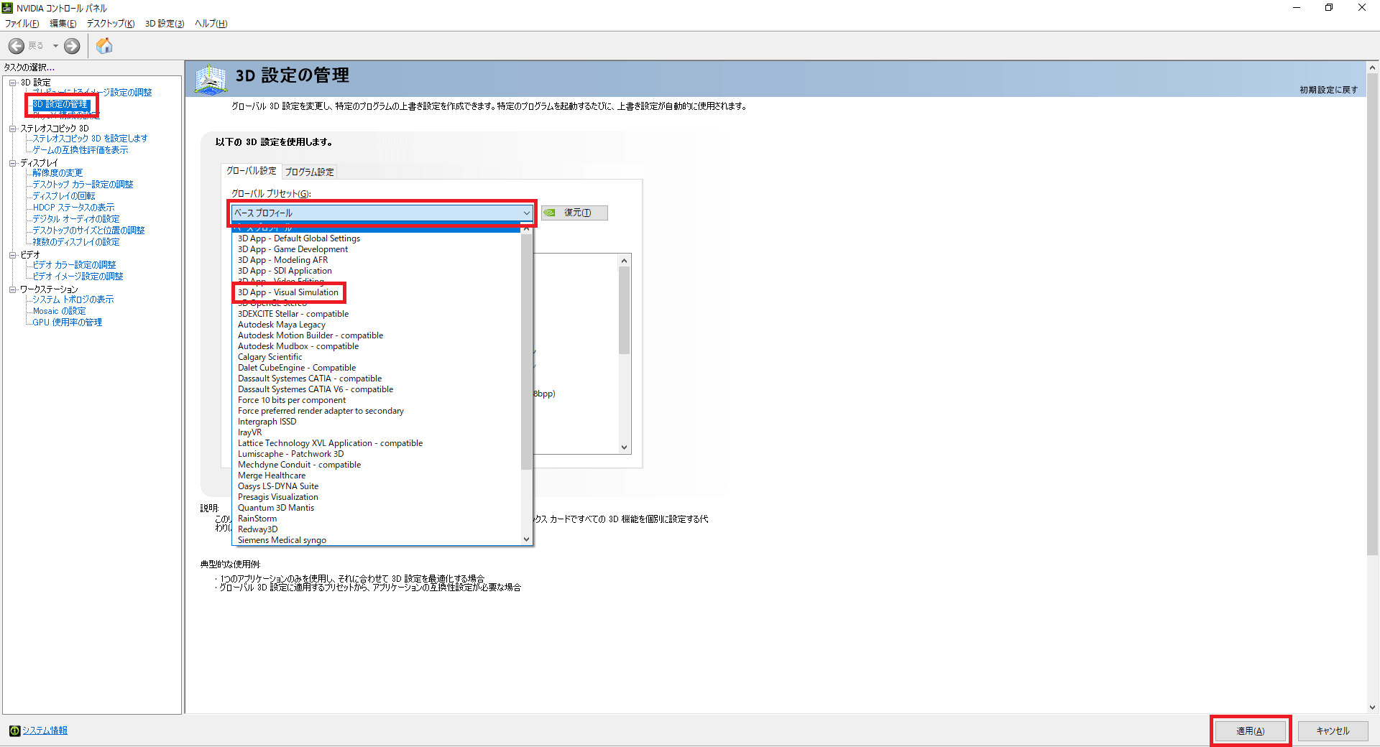Open the 編集(E) menu
Screen dimensions: 1380x747
[63, 24]
